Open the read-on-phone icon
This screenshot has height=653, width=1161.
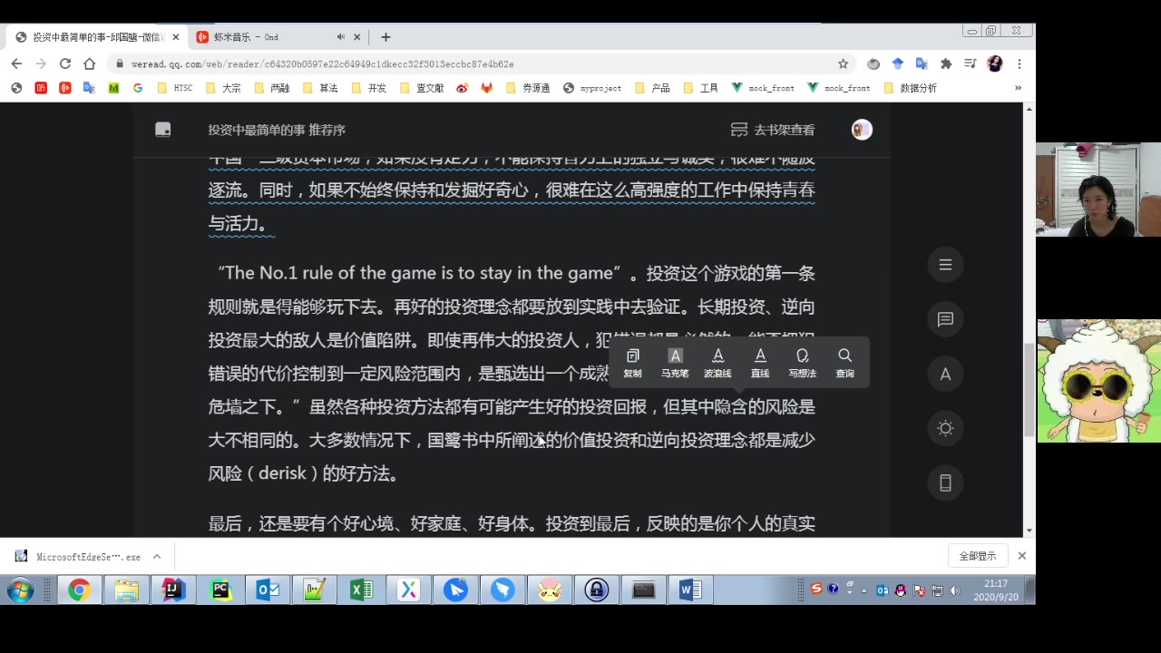(945, 482)
